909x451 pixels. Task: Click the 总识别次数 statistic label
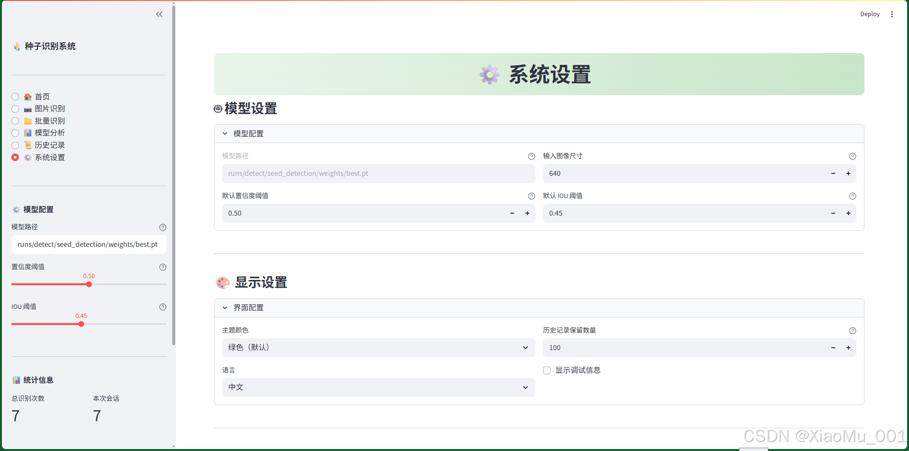[x=28, y=398]
